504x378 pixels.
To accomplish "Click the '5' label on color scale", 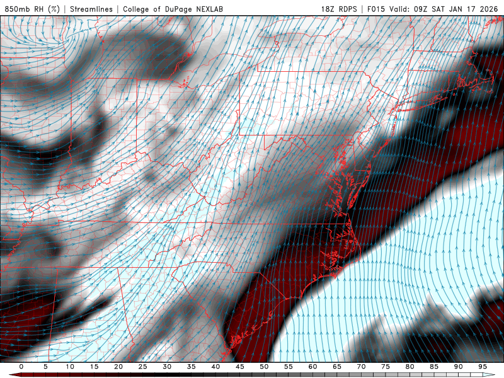I will click(x=45, y=367).
